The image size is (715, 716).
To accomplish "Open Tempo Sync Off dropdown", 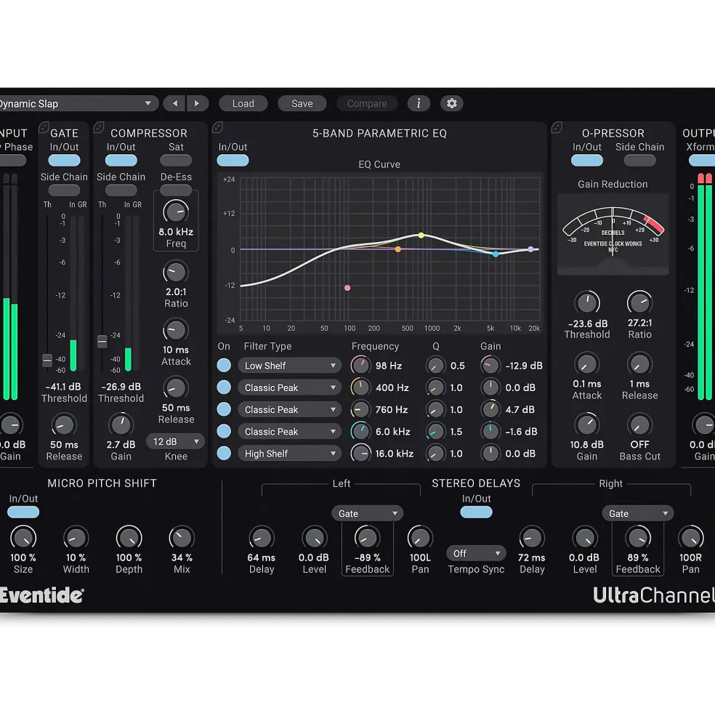I will tap(476, 553).
